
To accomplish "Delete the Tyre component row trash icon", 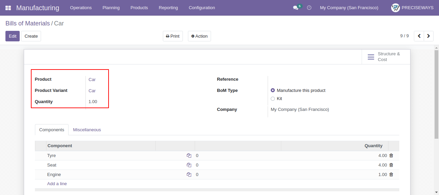I will 391,156.
